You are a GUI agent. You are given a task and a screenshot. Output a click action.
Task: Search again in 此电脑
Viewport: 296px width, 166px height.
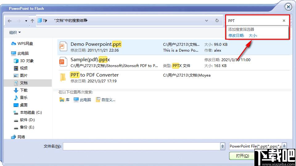(x=82, y=100)
